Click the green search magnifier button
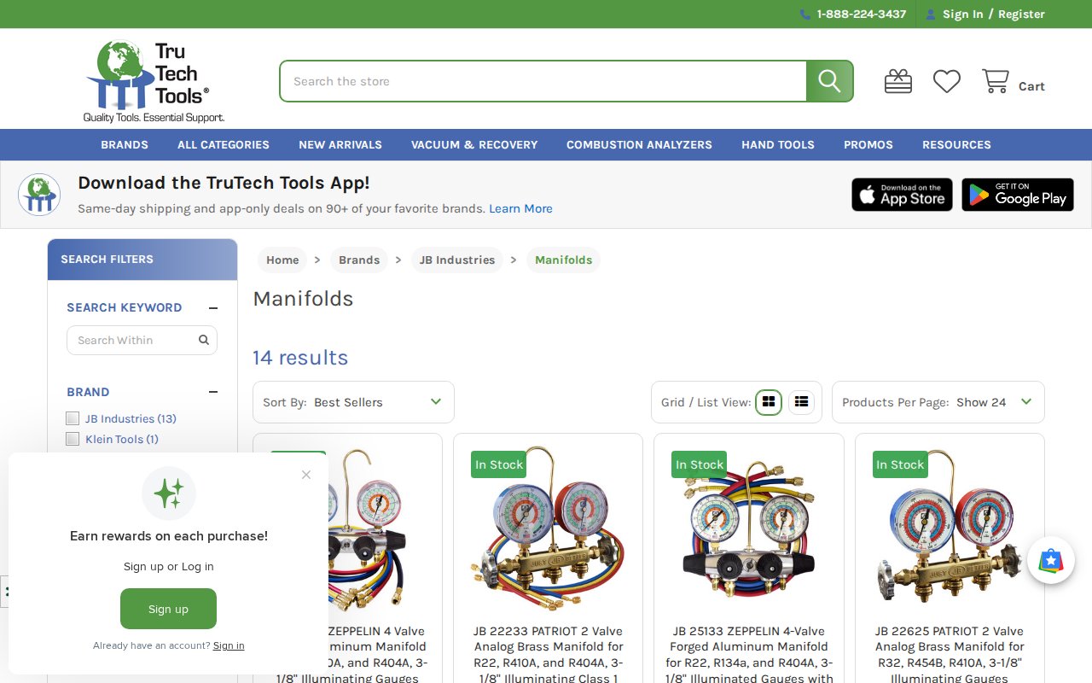The image size is (1092, 683). 829,81
